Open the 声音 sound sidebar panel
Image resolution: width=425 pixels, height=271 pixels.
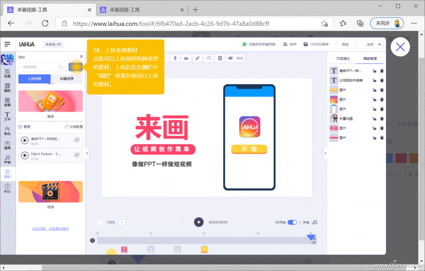tap(7, 160)
